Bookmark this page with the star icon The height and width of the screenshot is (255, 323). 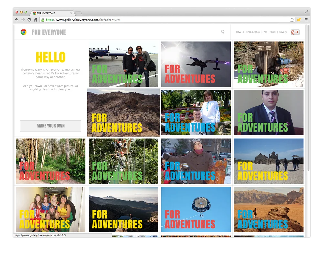[x=292, y=20]
